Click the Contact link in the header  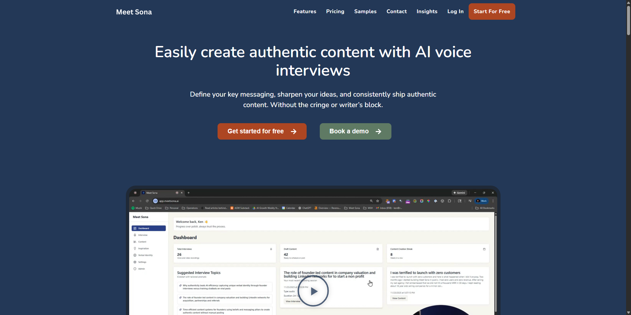(x=396, y=11)
